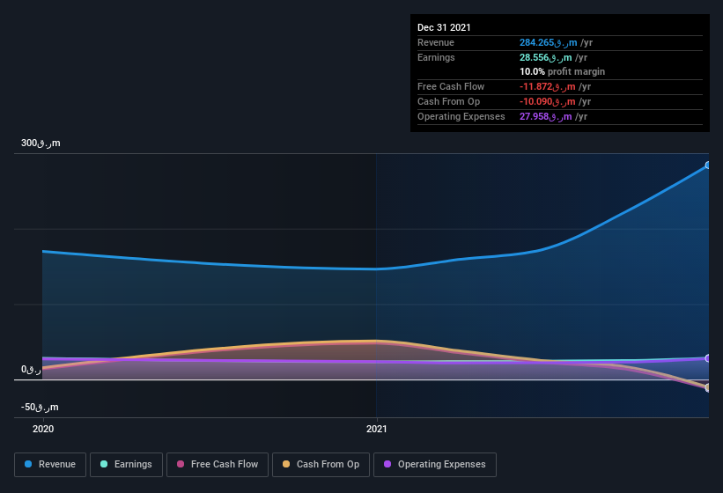
Task: Click the Free Cash Flow label in tooltip
Action: (451, 86)
